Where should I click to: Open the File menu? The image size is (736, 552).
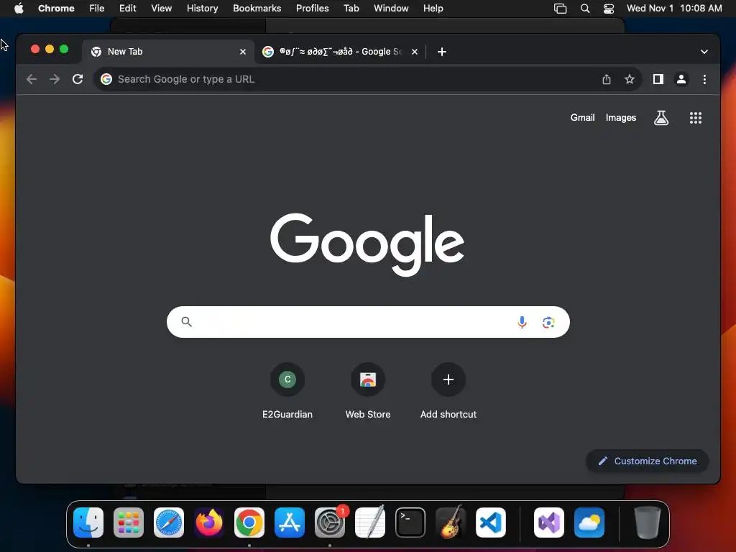pyautogui.click(x=97, y=8)
